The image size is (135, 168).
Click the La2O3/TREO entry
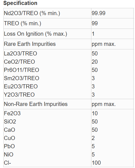coord(21,54)
